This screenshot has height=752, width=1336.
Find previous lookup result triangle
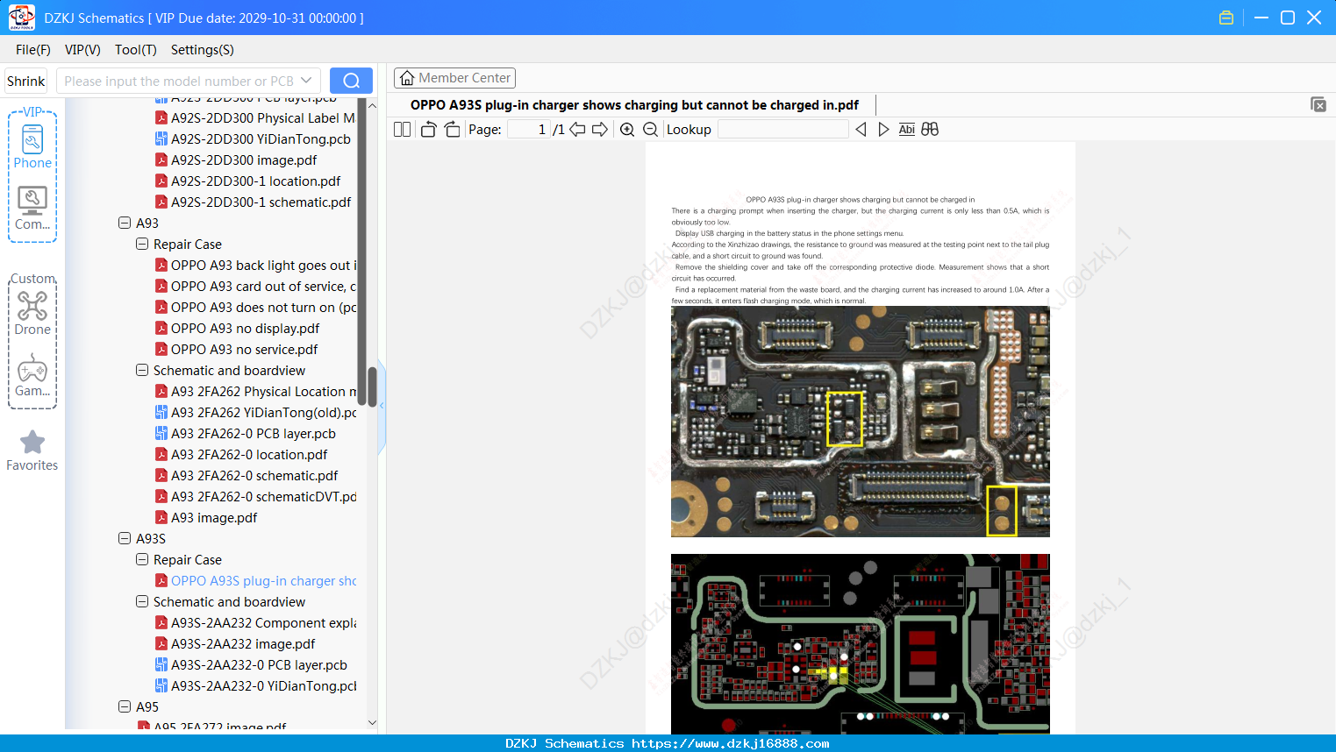pos(861,129)
